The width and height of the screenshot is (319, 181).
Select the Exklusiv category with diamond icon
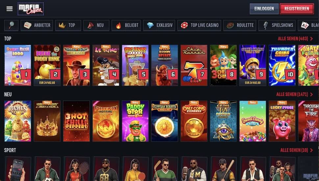(x=159, y=25)
